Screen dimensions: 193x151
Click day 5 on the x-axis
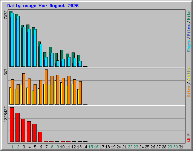tap(35, 147)
